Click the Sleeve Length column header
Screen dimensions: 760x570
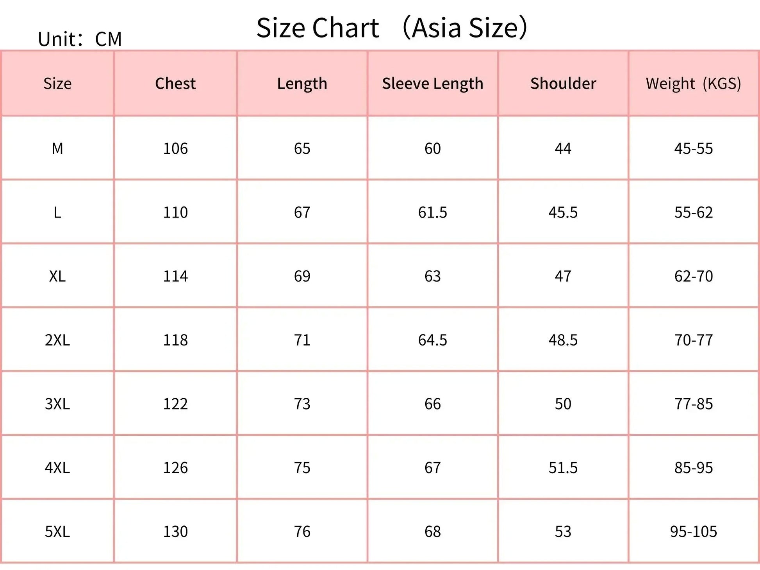click(432, 84)
